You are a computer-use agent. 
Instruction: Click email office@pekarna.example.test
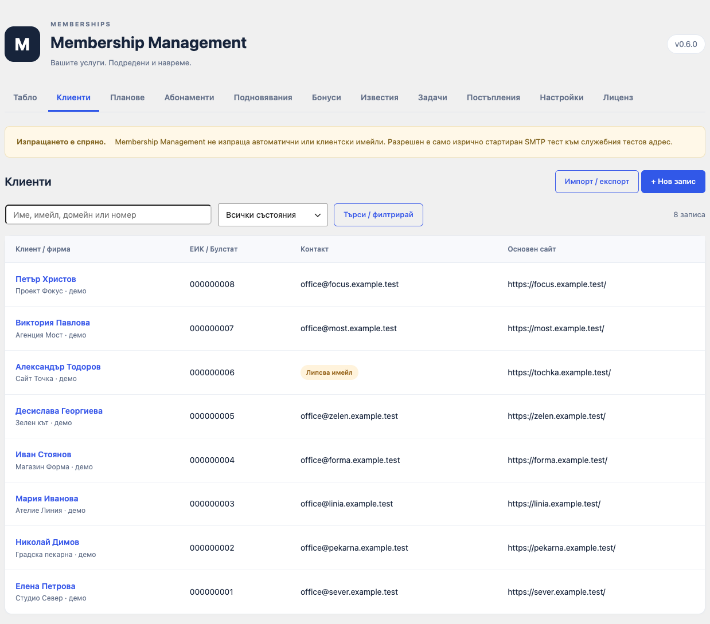[354, 548]
